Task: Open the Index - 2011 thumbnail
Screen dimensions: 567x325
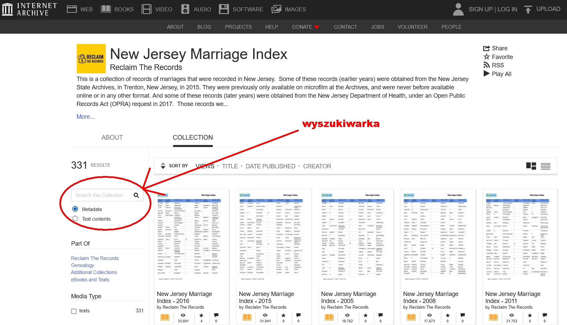Action: [x=520, y=238]
